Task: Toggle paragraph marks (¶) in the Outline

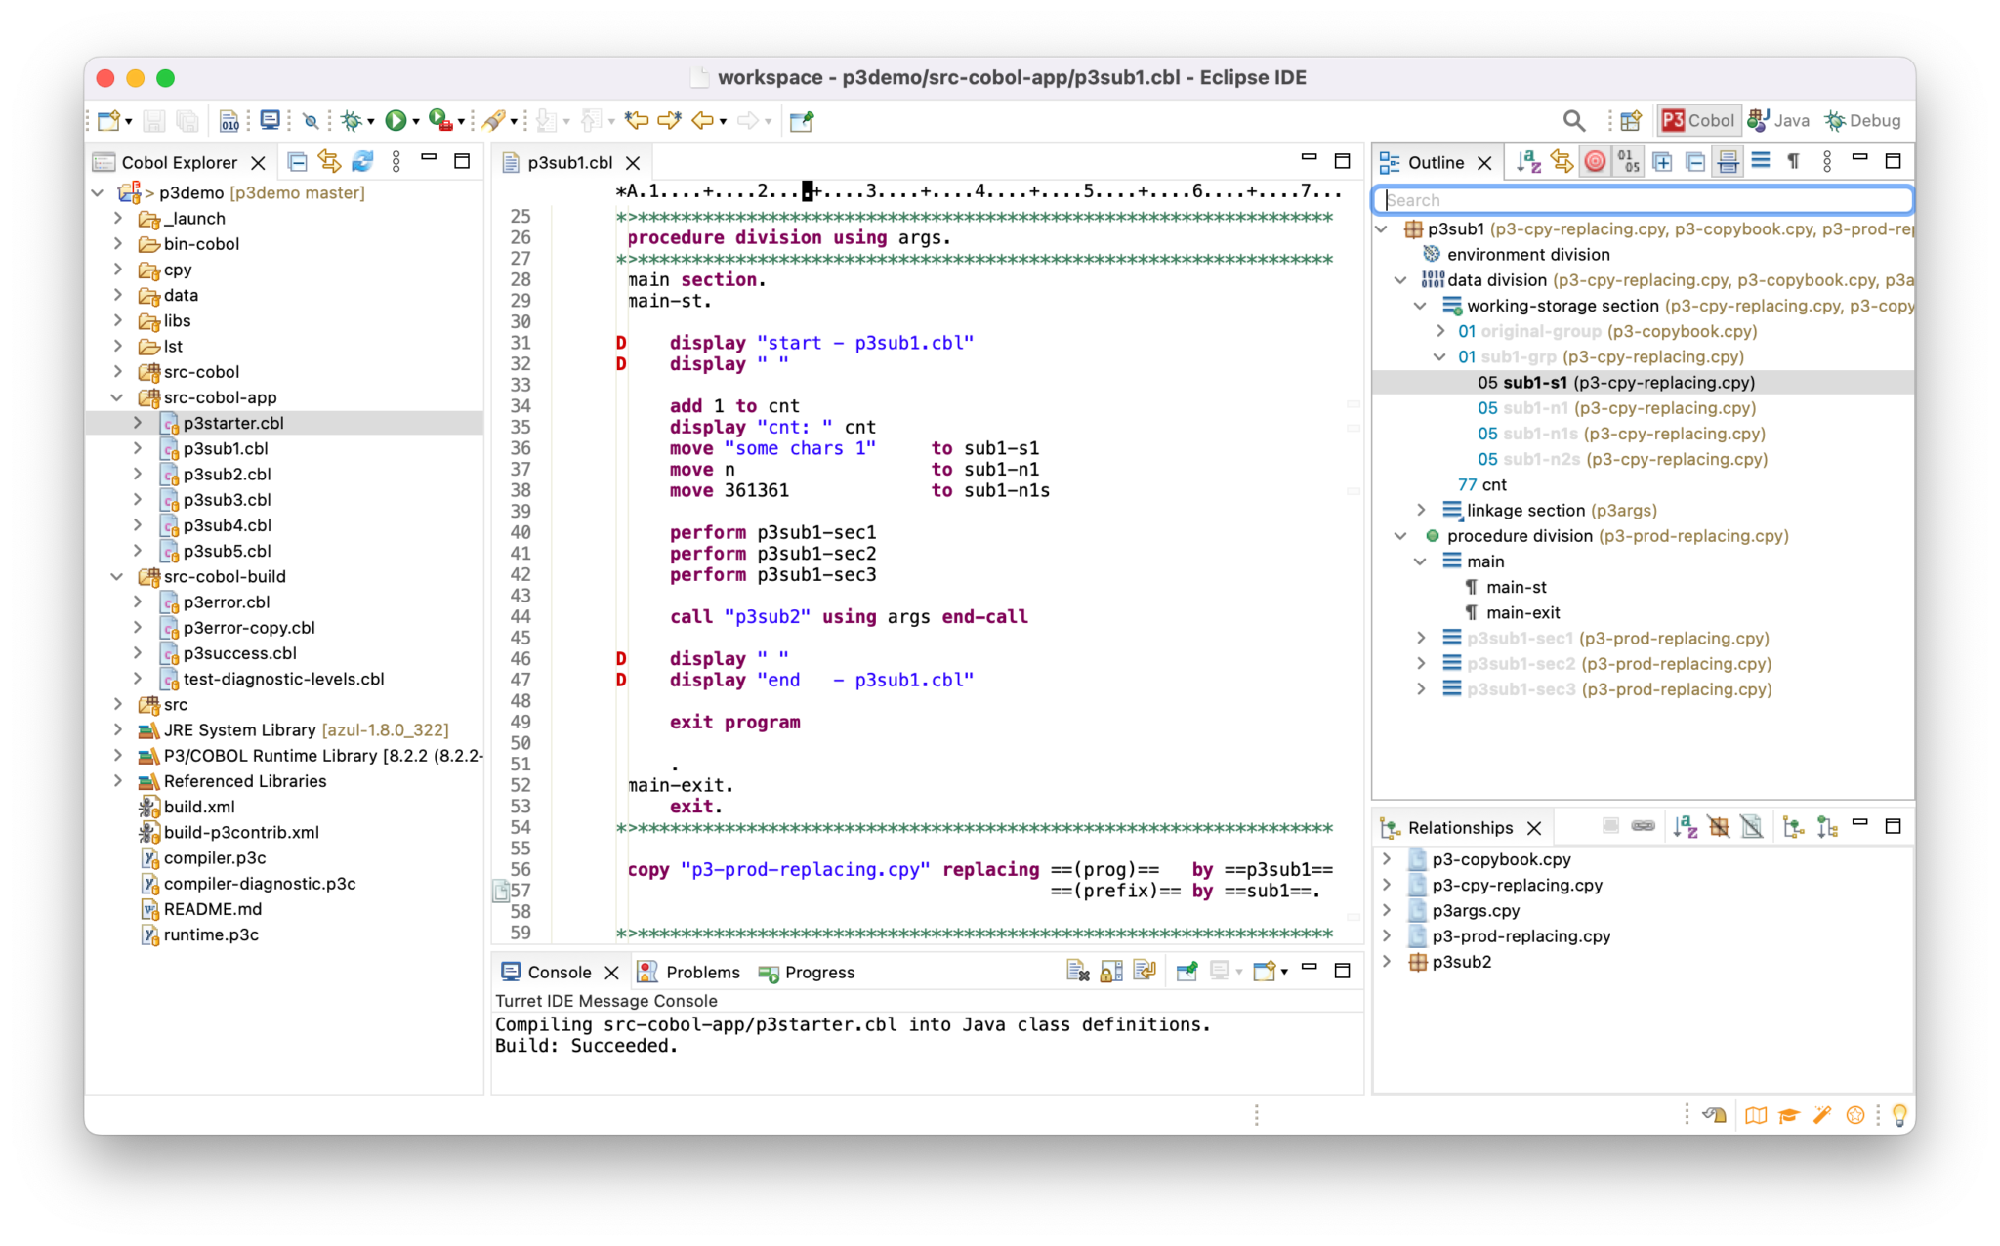Action: click(1793, 162)
